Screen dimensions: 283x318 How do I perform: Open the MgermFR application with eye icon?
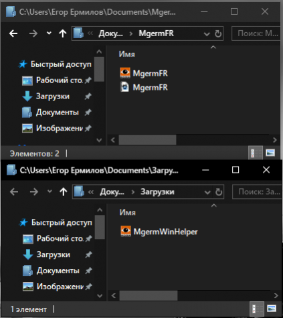coord(144,73)
